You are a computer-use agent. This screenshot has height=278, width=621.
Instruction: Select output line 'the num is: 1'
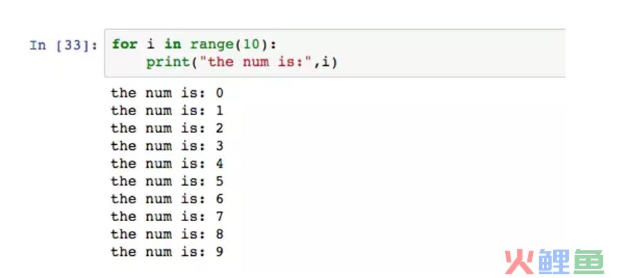167,111
